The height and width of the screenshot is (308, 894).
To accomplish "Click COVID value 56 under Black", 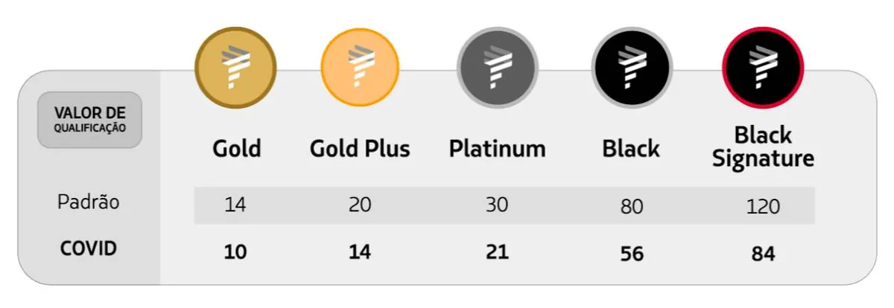I will [x=631, y=253].
